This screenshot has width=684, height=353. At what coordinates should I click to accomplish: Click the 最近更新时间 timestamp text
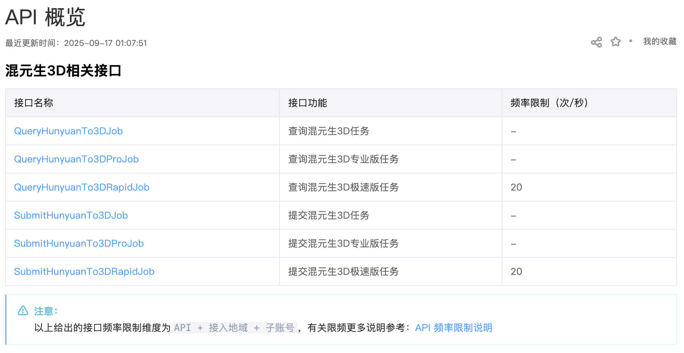(76, 43)
